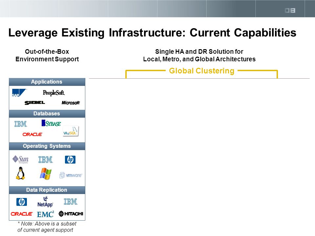Click the Applications section header
The image size is (315, 236).
pos(47,82)
